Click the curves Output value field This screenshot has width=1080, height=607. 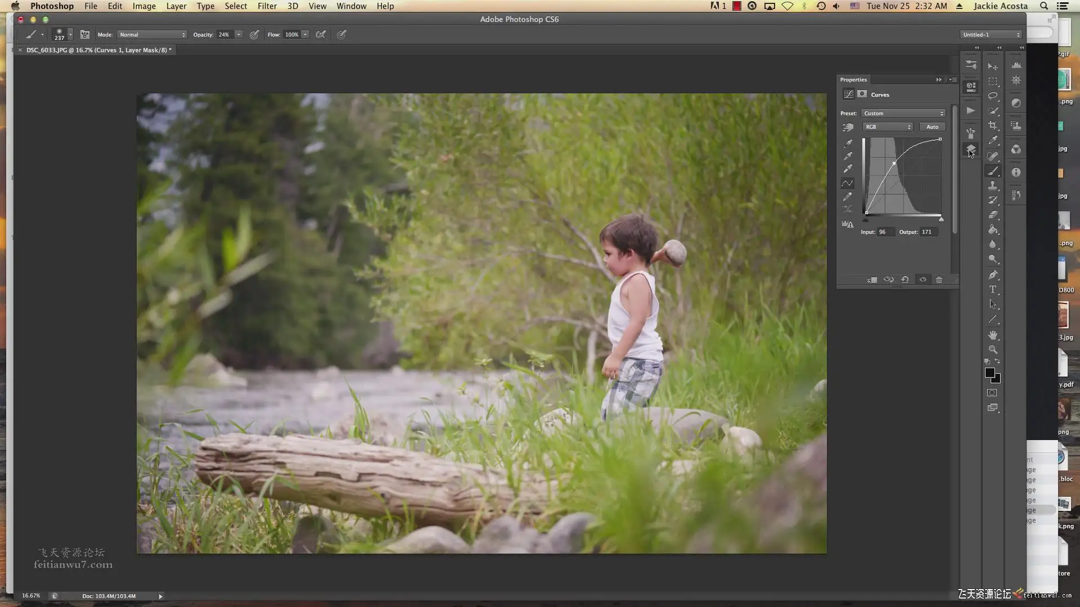coord(928,232)
